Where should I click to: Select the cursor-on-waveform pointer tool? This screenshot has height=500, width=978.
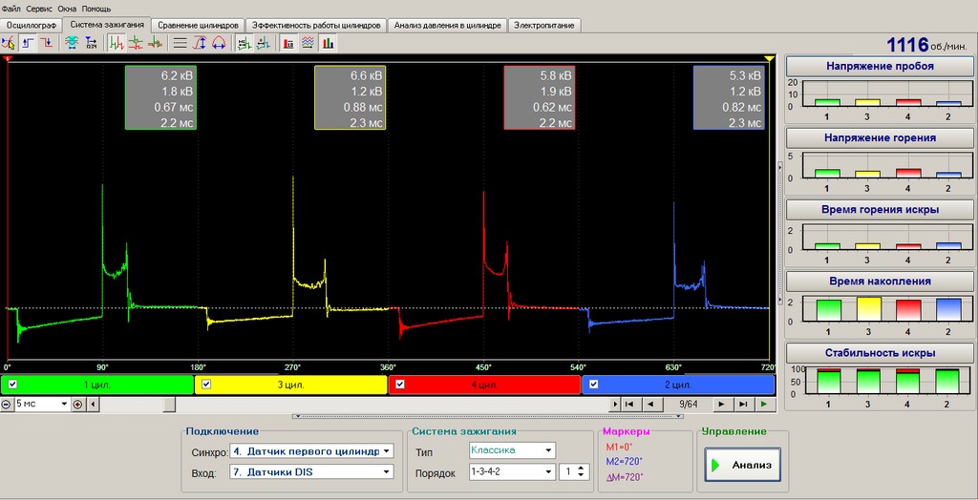click(9, 43)
